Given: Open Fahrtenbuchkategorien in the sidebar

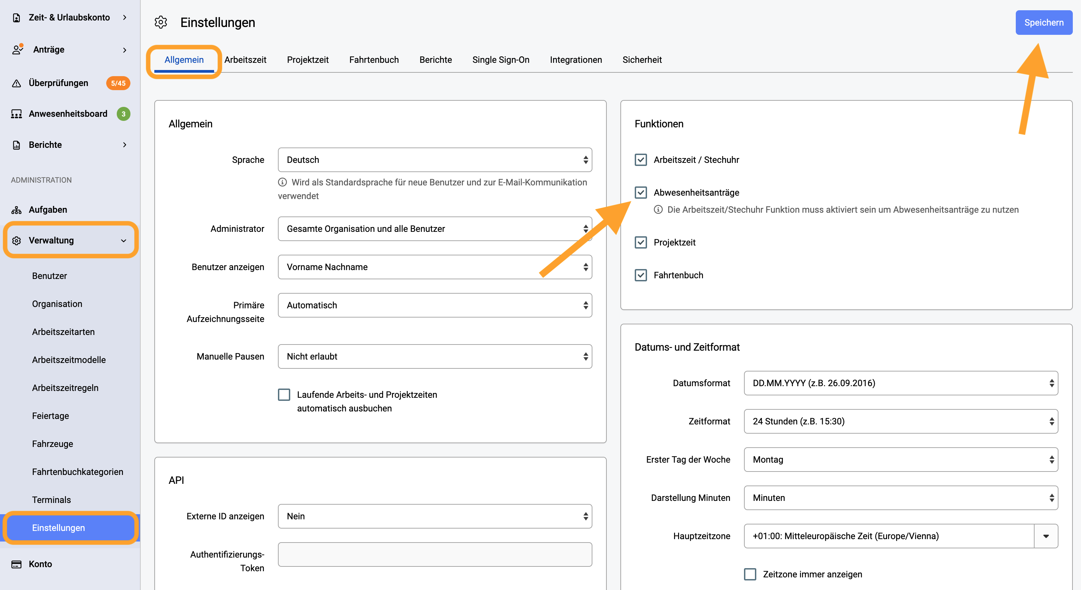Looking at the screenshot, I should click(78, 472).
